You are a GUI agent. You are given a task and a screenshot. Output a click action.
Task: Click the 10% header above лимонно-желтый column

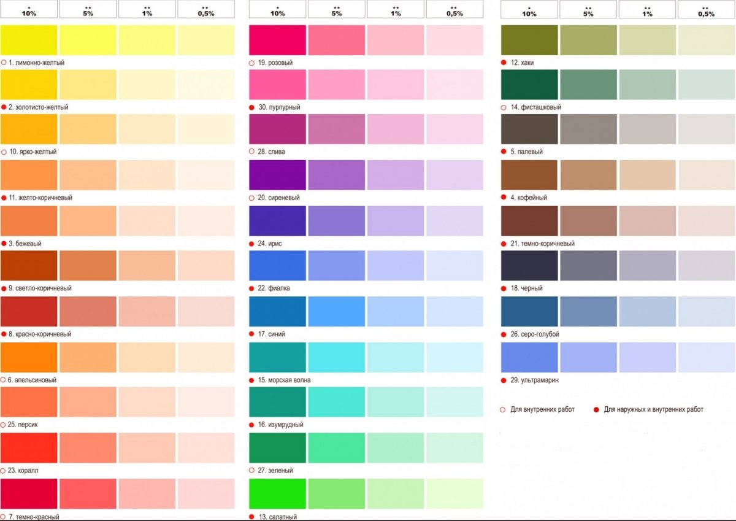click(29, 9)
